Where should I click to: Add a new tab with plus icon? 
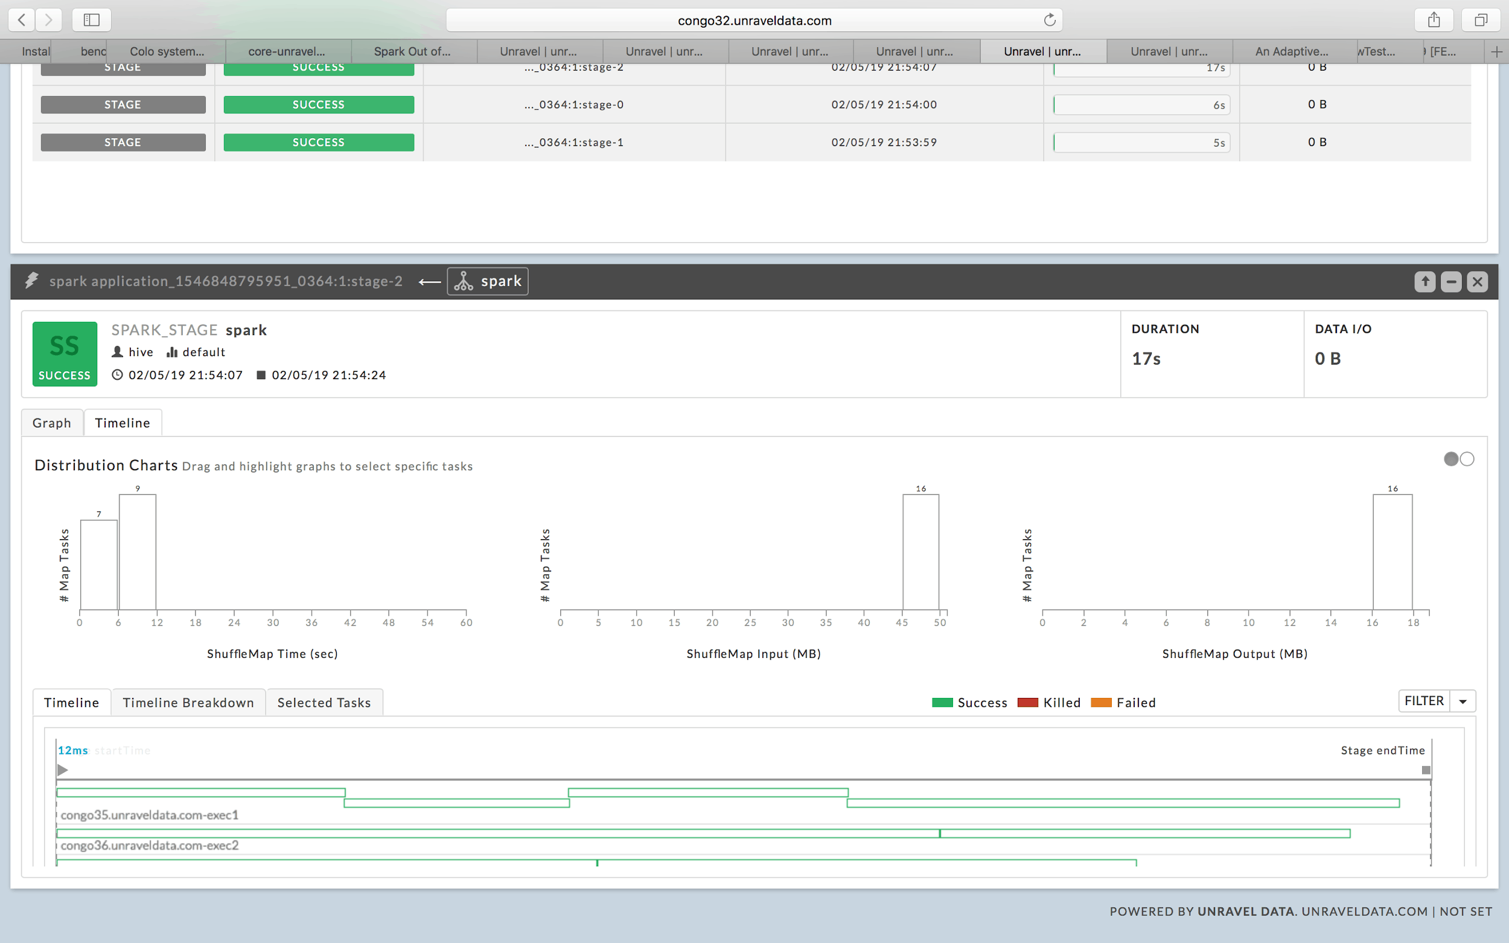[x=1496, y=52]
